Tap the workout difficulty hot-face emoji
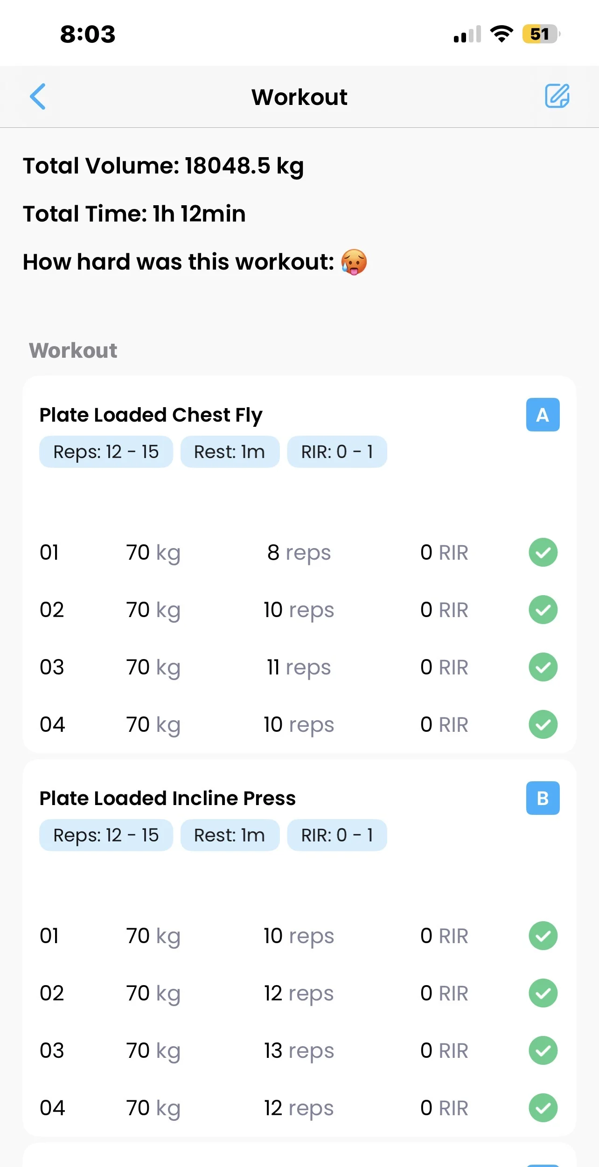This screenshot has height=1167, width=599. [x=354, y=262]
